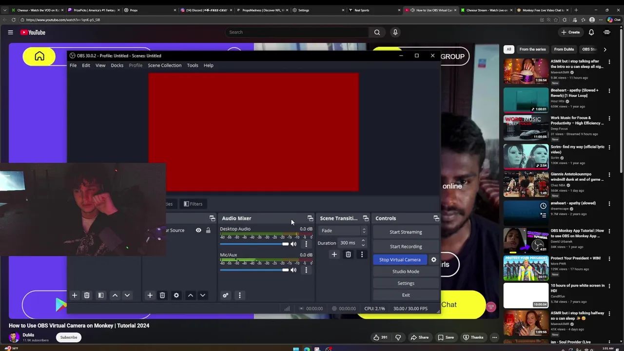Click the browser address bar URL
624x351 pixels.
click(x=63, y=20)
